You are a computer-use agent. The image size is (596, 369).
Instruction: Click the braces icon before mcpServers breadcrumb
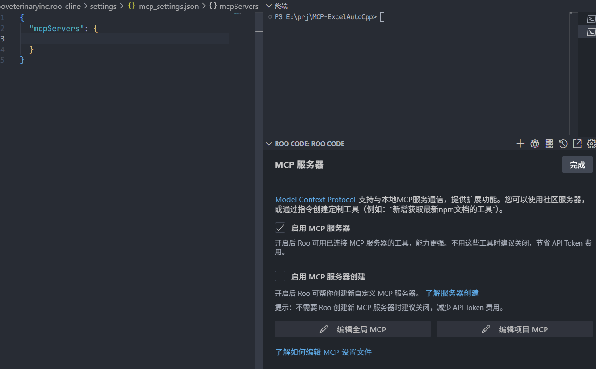pos(213,7)
